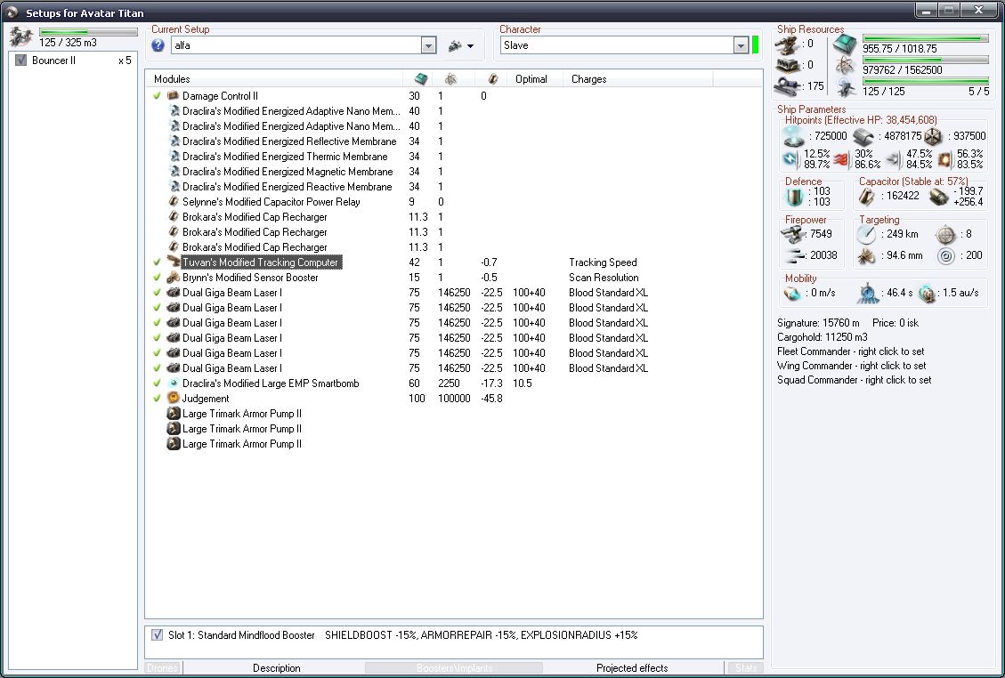Toggle Brynn's Modified Sensor Booster checkmark

click(157, 278)
